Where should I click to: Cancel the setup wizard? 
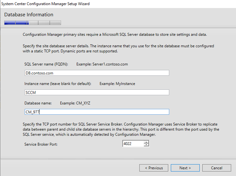[217, 168]
